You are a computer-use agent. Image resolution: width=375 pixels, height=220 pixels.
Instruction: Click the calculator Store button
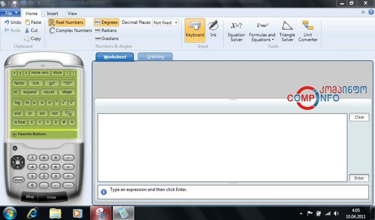(19, 180)
